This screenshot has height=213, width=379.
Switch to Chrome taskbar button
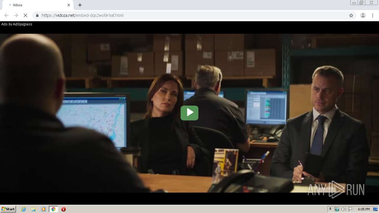pyautogui.click(x=53, y=209)
